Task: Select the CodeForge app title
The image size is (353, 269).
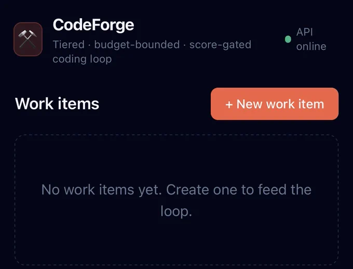Action: point(93,25)
